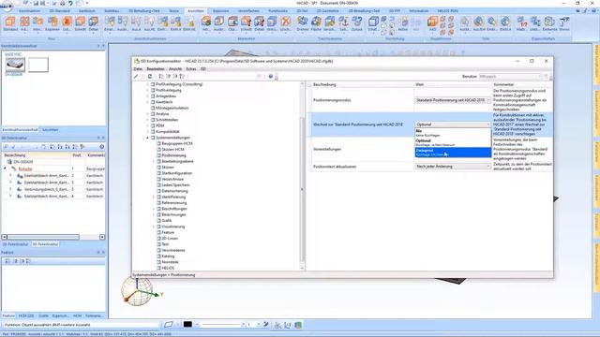Select Positionierung in the settings tree
This screenshot has width=600, height=337.
point(173,155)
